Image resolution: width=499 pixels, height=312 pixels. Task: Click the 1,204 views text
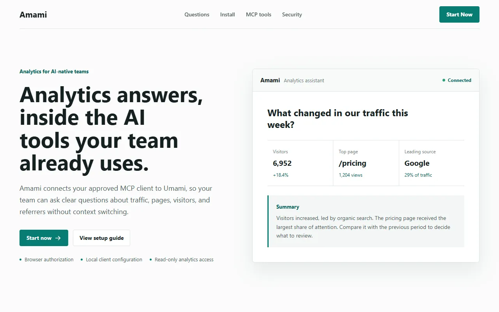350,175
